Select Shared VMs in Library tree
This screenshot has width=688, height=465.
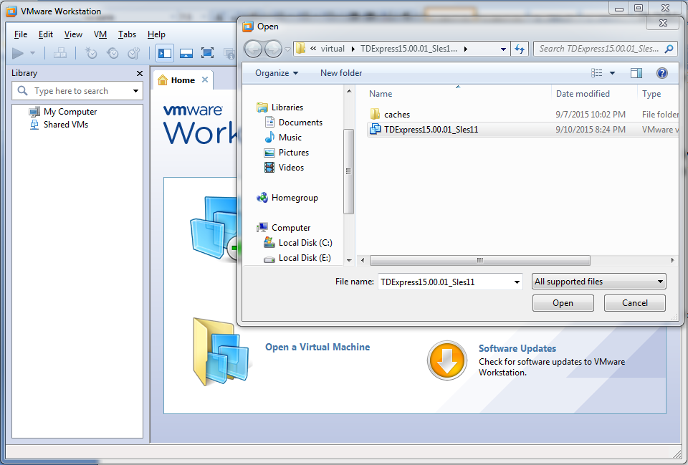(66, 125)
